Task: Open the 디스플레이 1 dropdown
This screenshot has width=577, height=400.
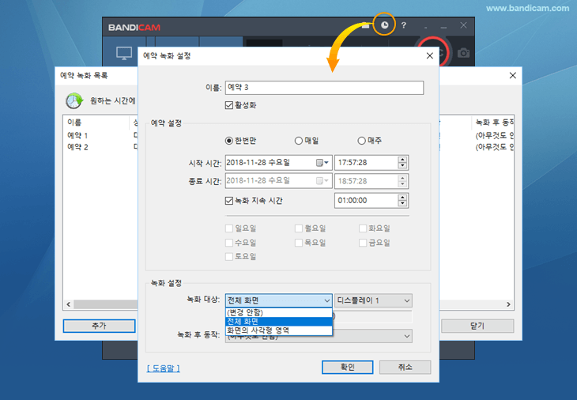Action: (373, 300)
